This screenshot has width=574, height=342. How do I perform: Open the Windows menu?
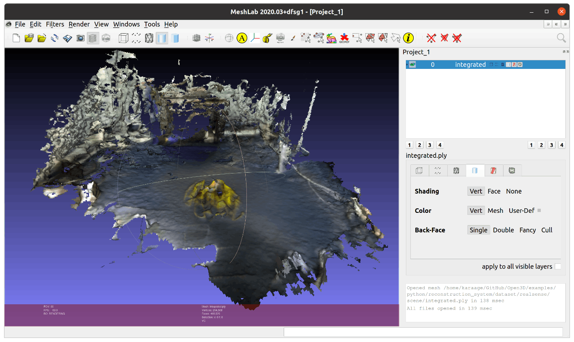(x=126, y=24)
